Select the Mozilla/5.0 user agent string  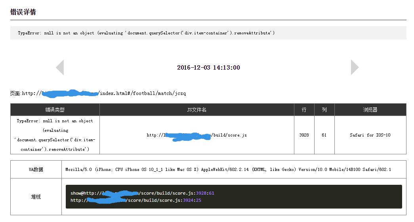[228, 169]
